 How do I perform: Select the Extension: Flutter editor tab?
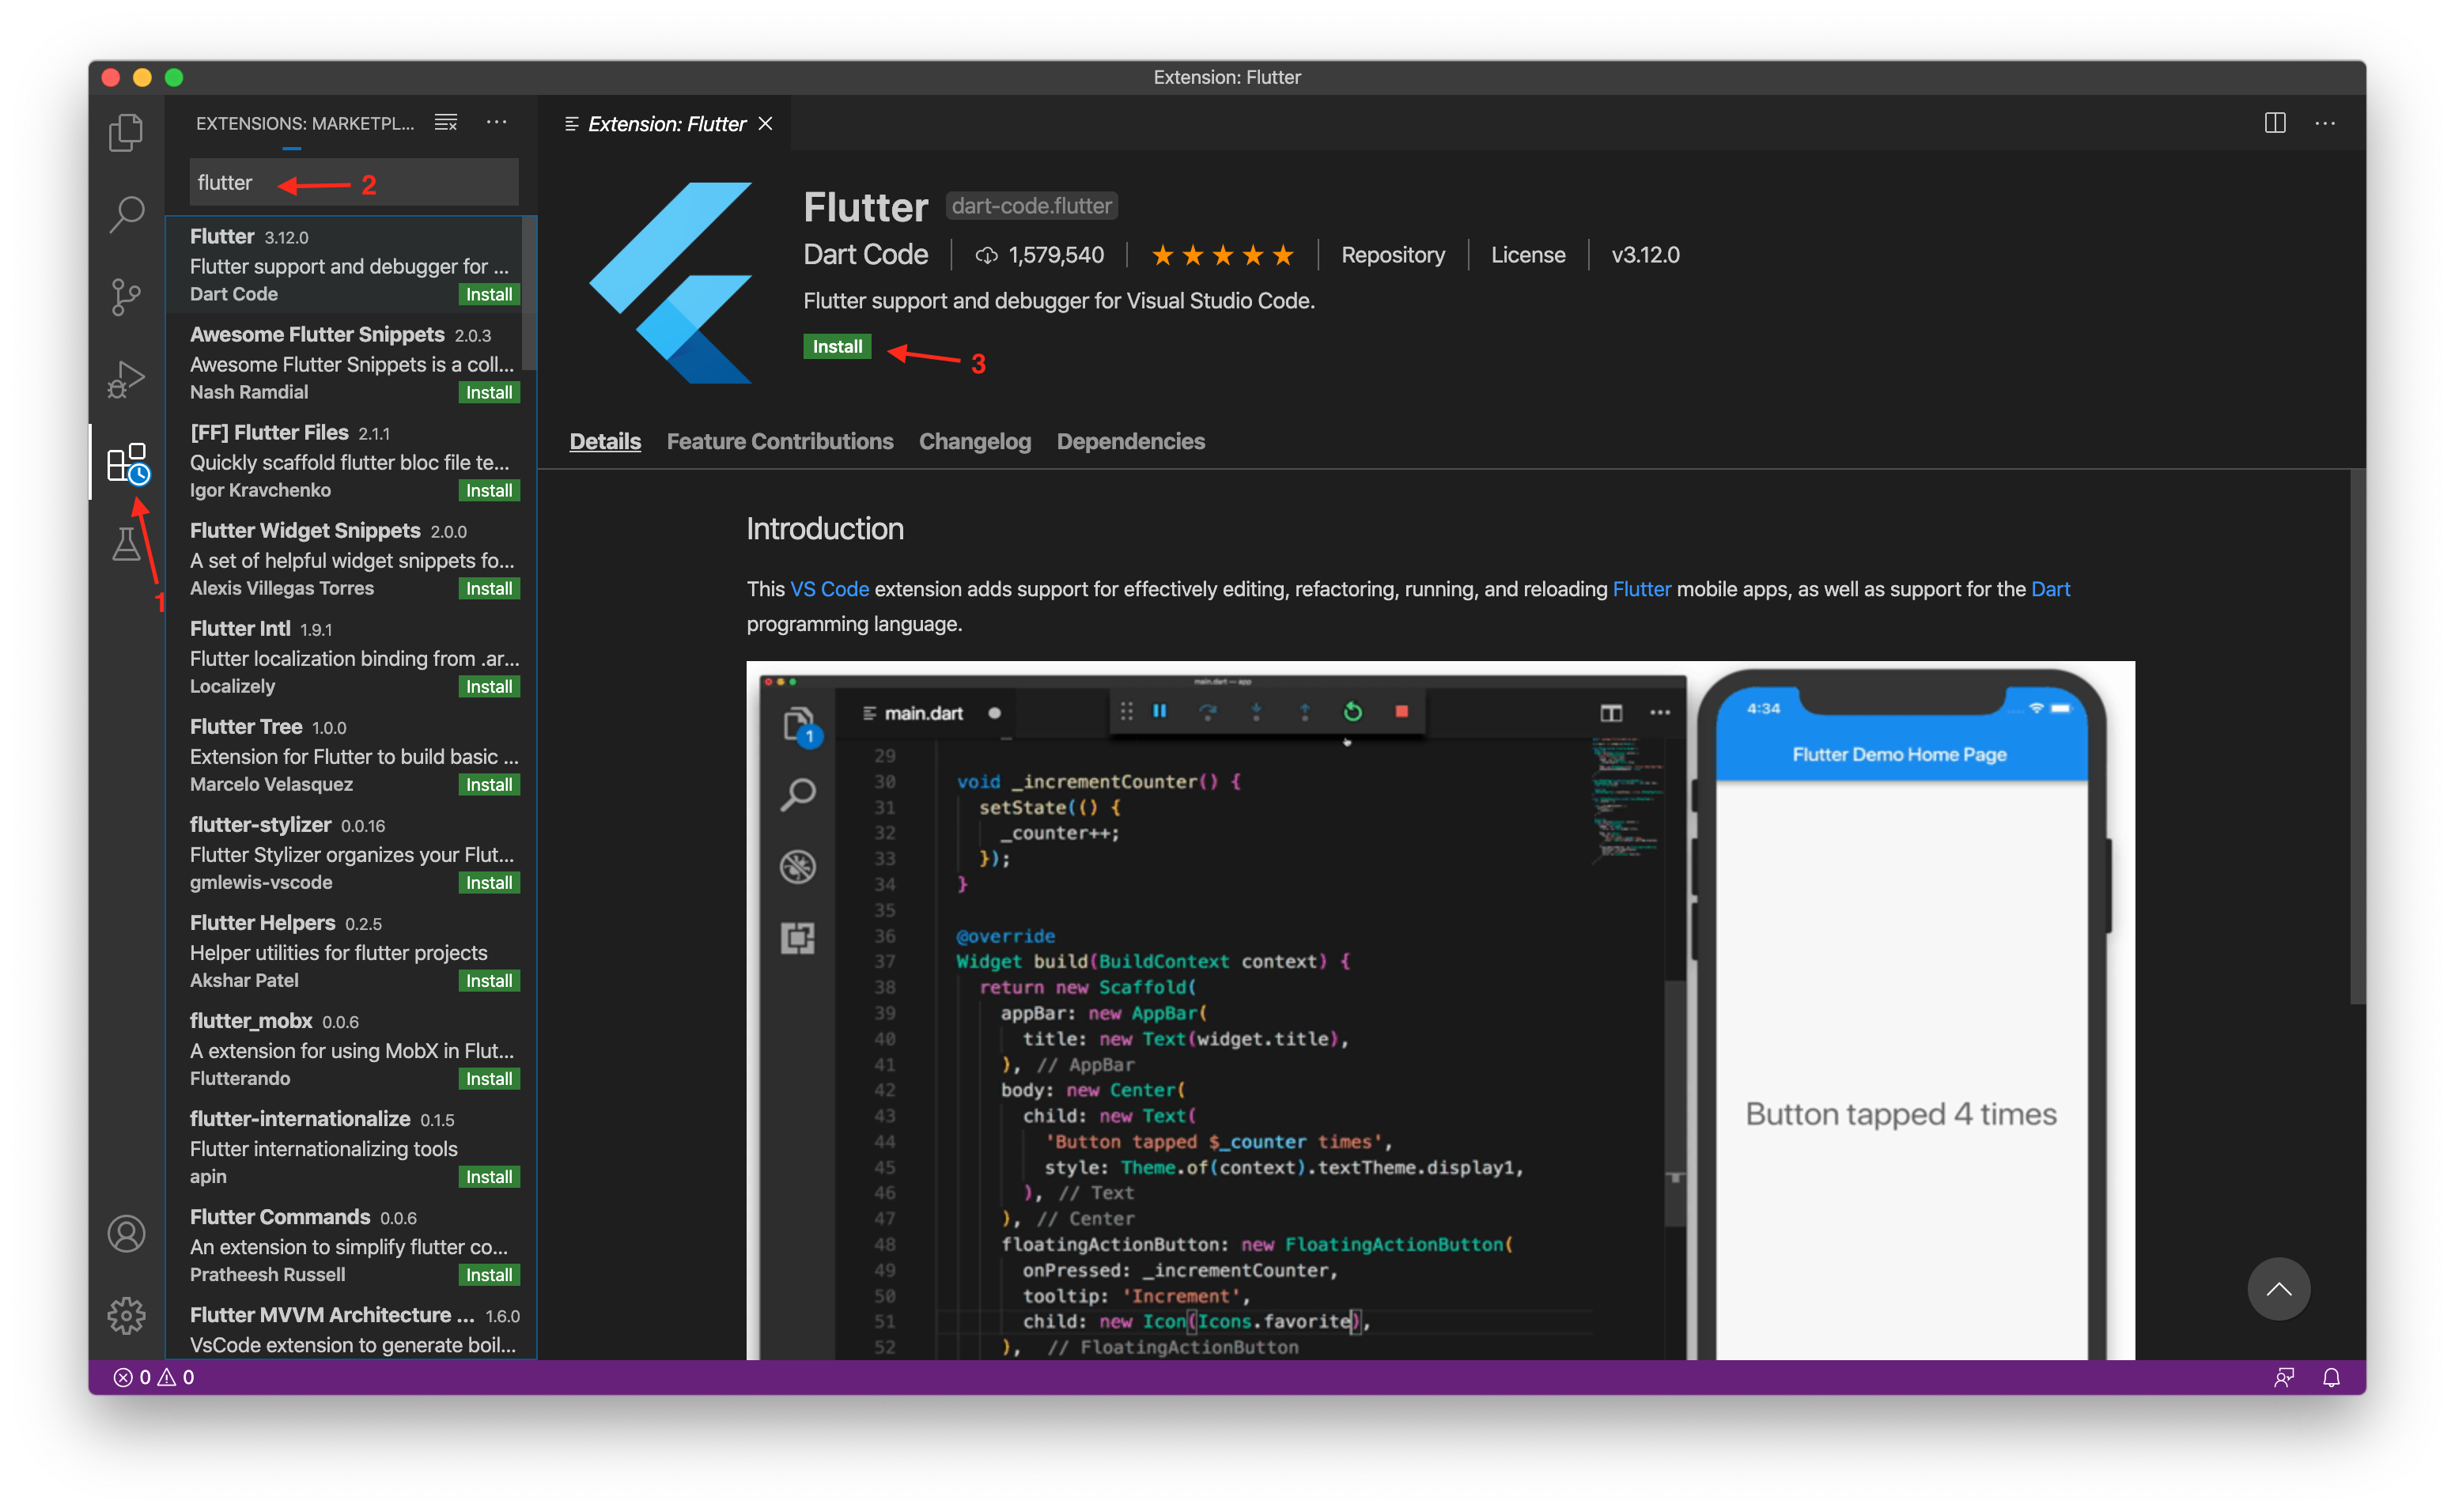tap(664, 123)
